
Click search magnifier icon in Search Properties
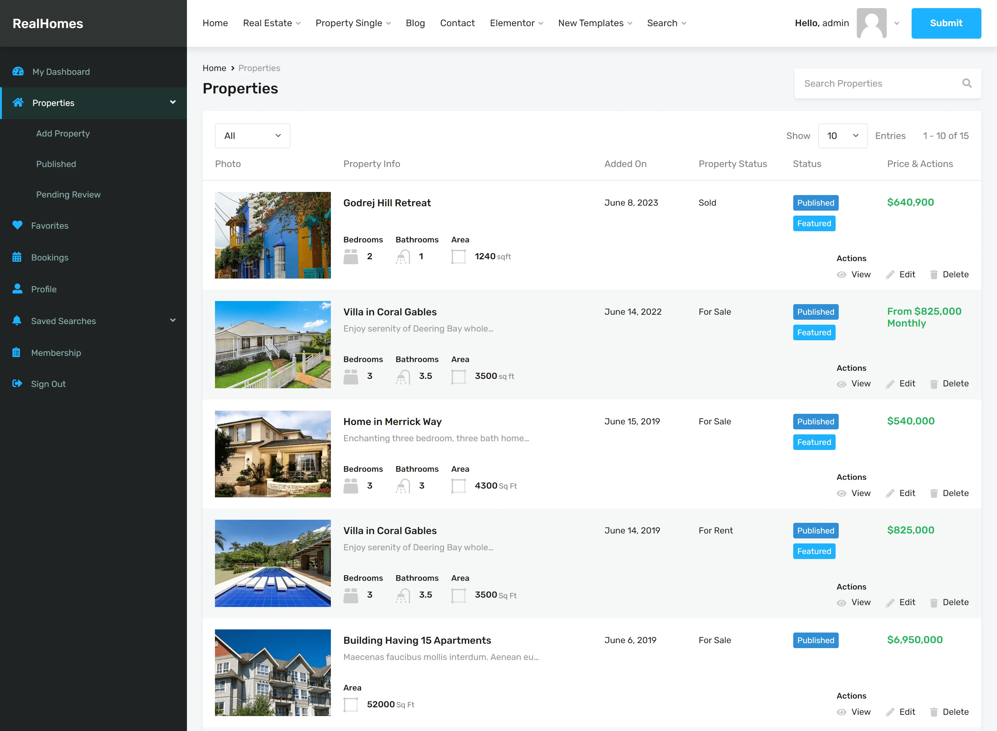(967, 83)
